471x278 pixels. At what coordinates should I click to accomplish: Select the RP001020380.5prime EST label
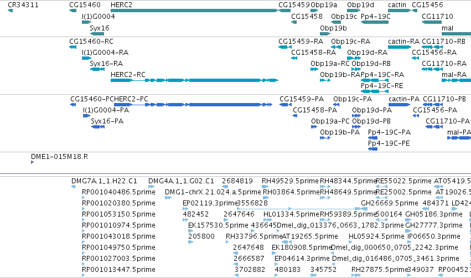(118, 203)
